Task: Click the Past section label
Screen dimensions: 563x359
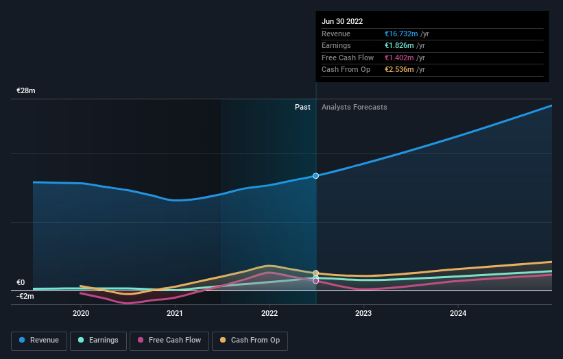Action: click(x=302, y=107)
